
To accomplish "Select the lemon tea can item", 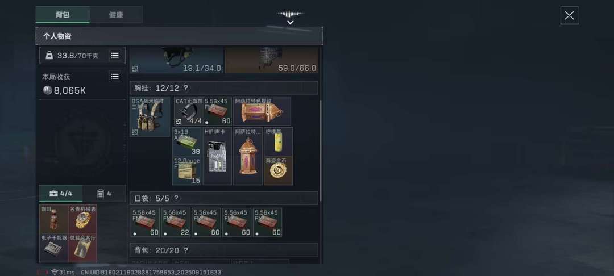I will pos(278,141).
